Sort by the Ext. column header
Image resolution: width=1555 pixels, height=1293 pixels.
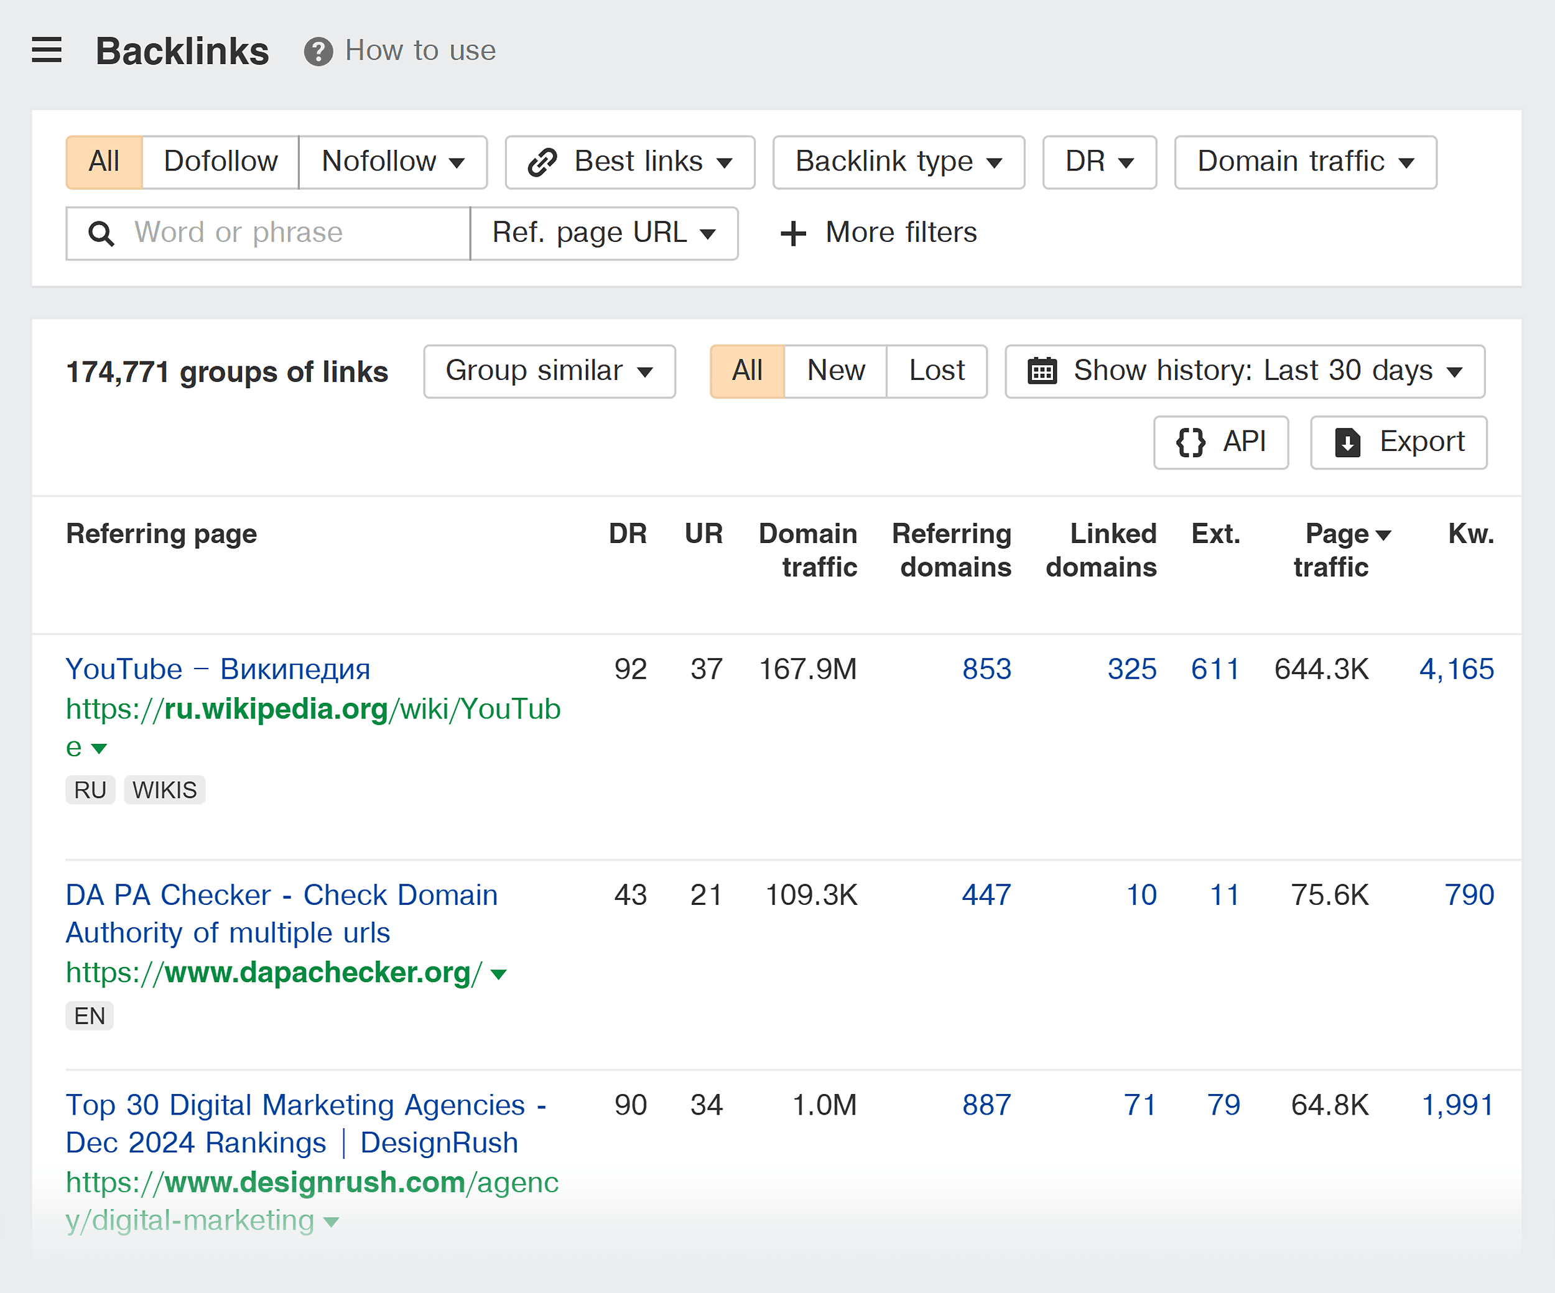coord(1215,534)
